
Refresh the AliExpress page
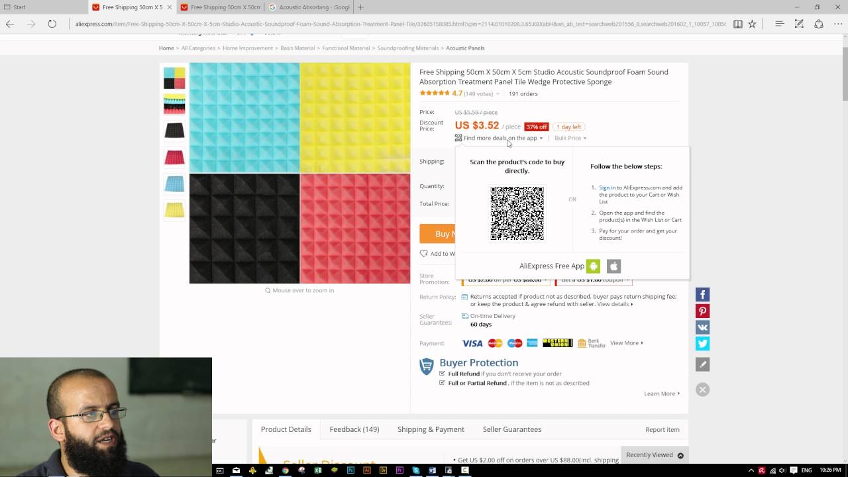click(52, 24)
